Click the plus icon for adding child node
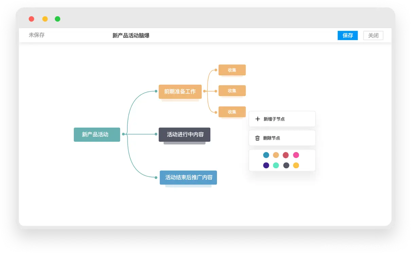Viewport: 411px width, 253px height. tap(257, 119)
